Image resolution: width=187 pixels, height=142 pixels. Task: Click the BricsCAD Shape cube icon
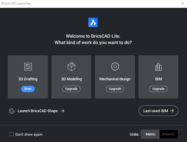click(12, 111)
